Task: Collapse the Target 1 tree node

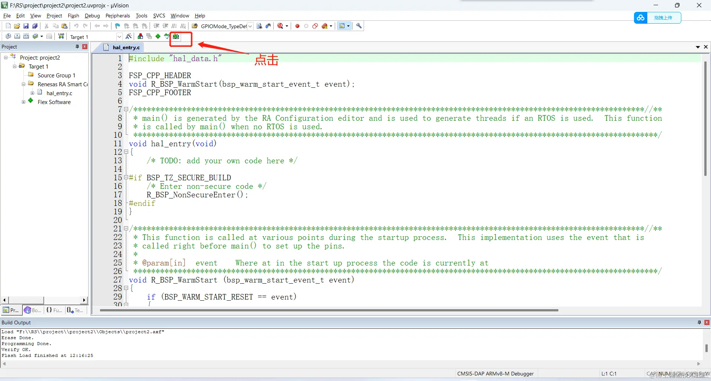Action: 14,66
